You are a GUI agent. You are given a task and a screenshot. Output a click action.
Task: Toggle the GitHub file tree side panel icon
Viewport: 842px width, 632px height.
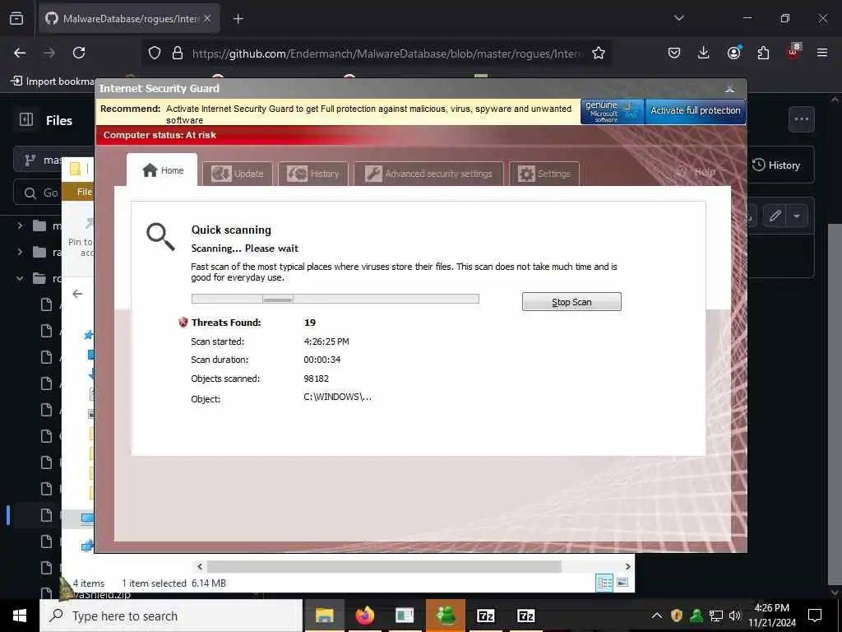25,119
